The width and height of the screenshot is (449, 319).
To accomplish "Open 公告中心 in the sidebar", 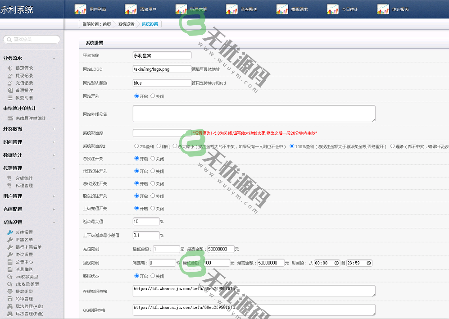I will [x=24, y=262].
